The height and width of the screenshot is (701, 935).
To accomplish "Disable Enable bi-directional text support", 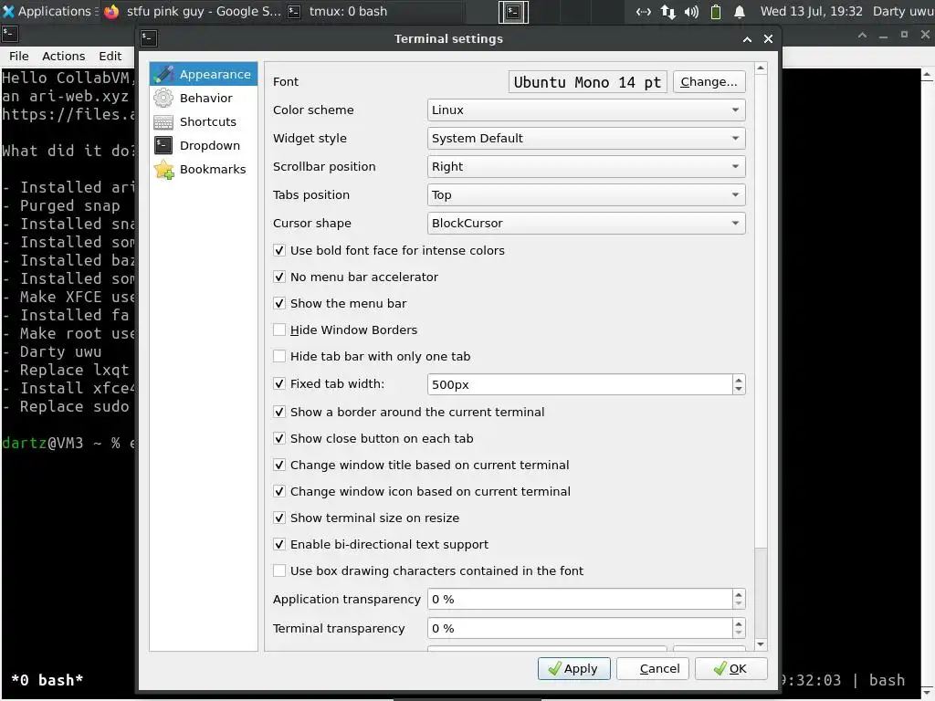I will pos(279,544).
